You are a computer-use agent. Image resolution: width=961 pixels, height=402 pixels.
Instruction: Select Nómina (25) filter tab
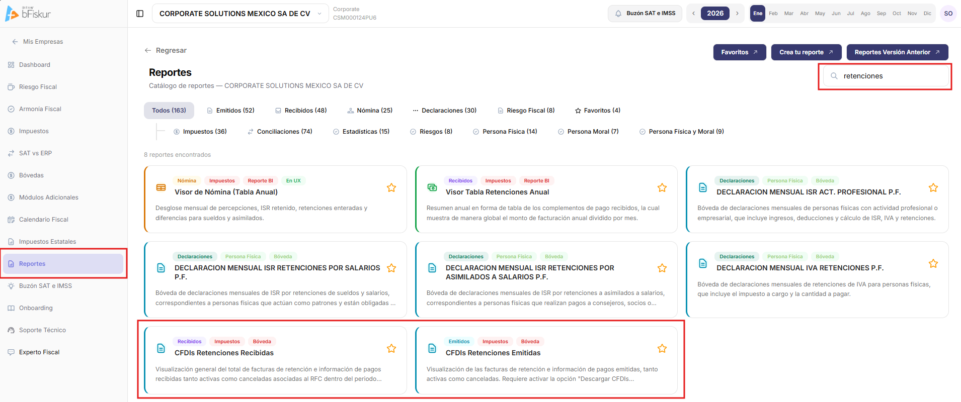pos(370,111)
